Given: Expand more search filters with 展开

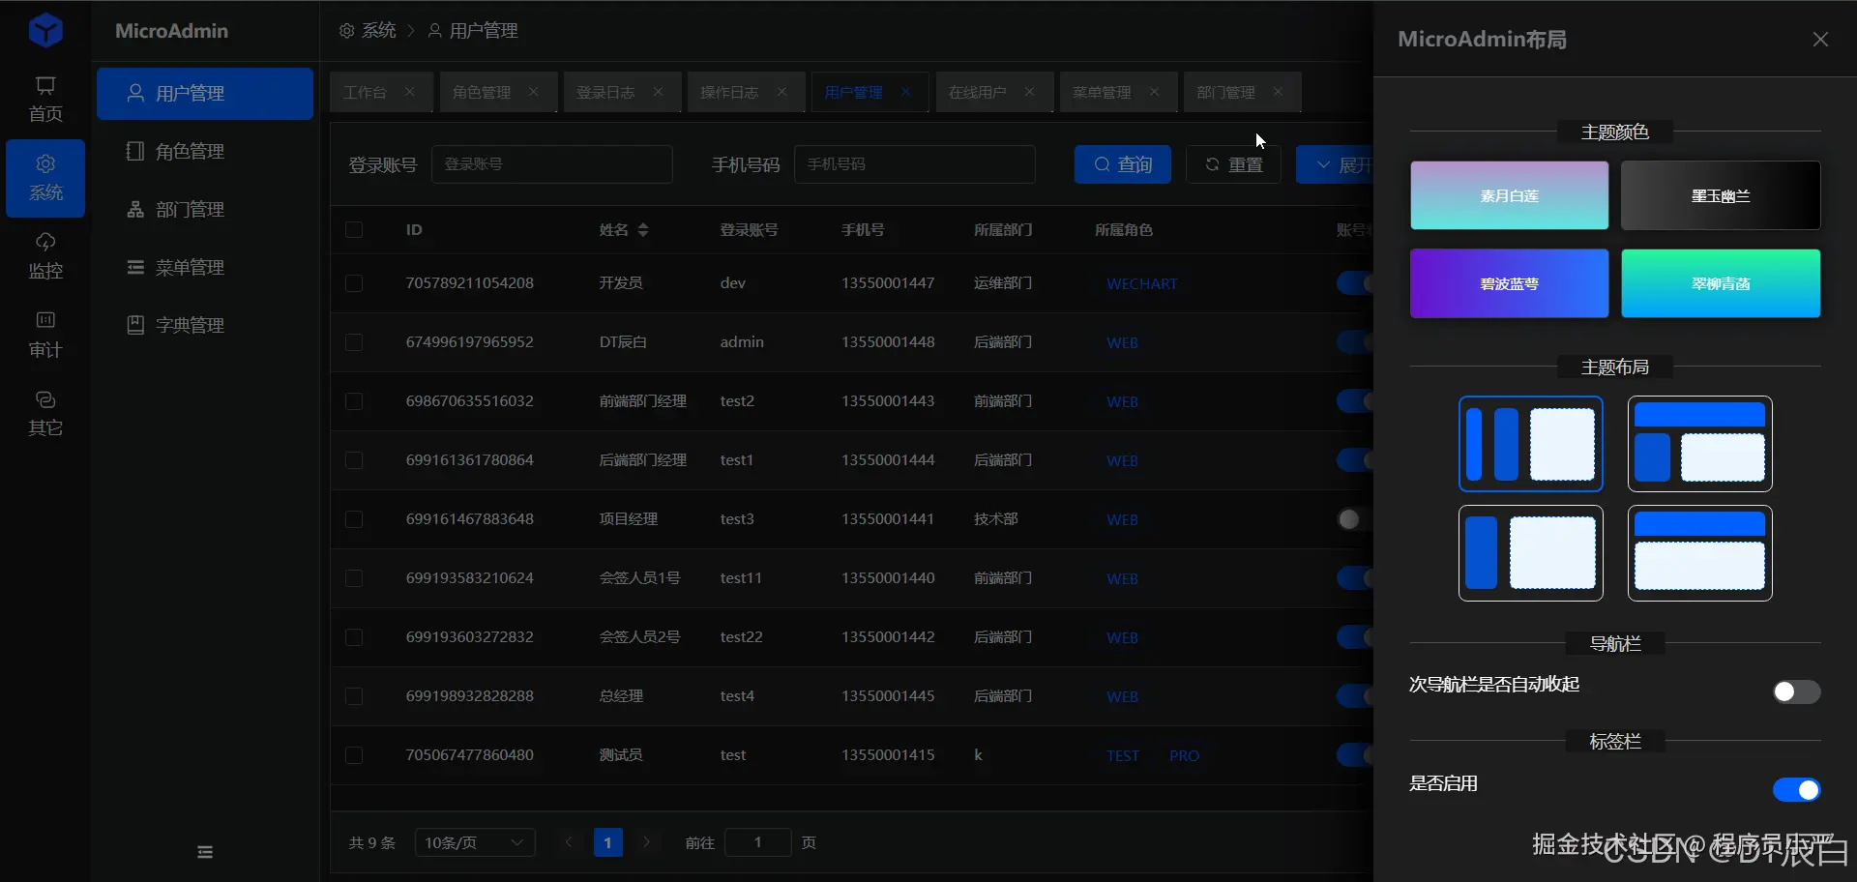Looking at the screenshot, I should pos(1335,164).
